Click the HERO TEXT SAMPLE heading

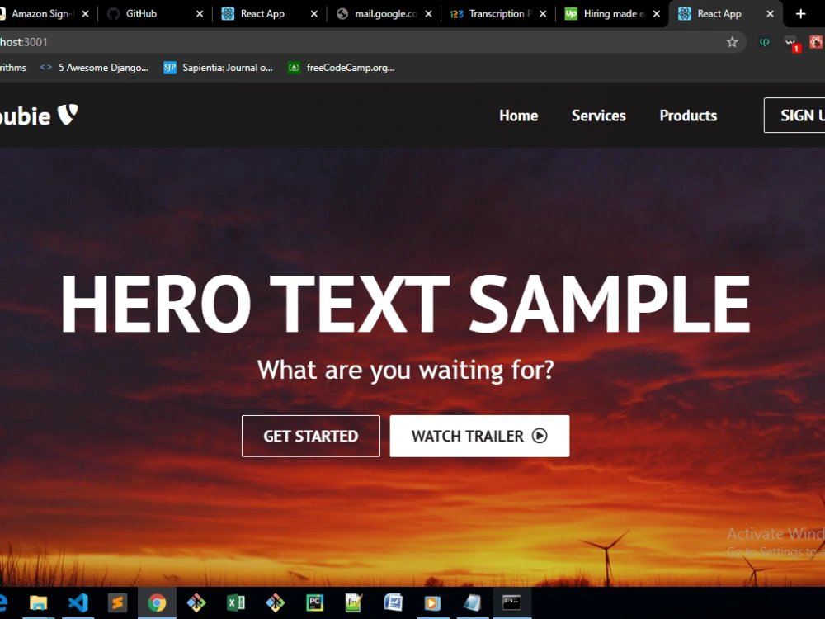click(405, 305)
